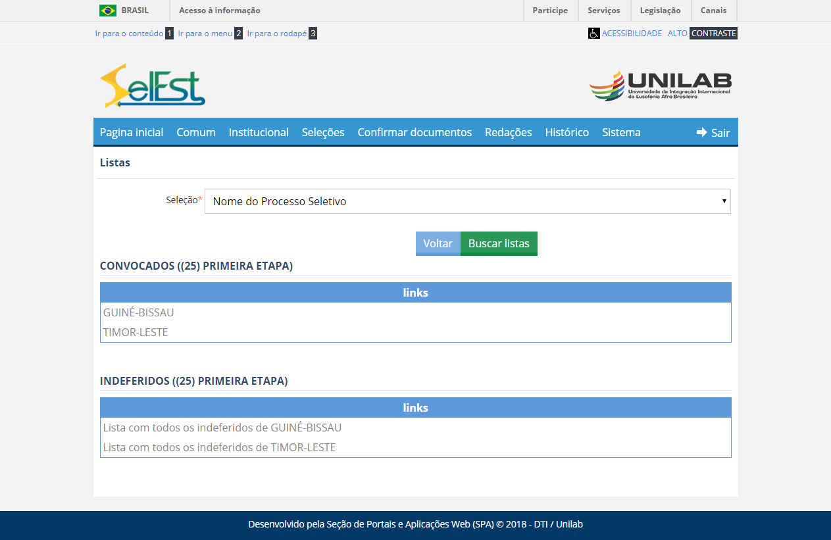Click Acesso à informação link
Viewport: 831px width, 540px height.
[x=220, y=11]
